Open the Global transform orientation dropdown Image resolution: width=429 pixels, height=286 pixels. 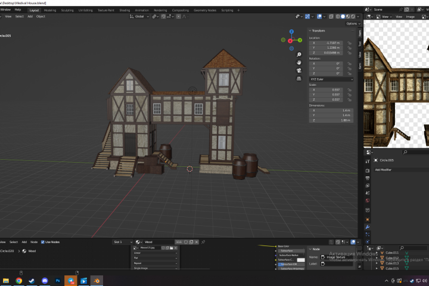139,17
